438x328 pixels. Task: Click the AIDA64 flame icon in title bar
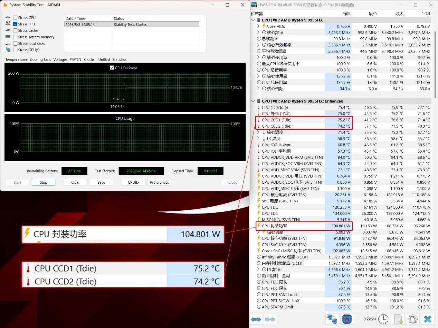tap(5, 5)
